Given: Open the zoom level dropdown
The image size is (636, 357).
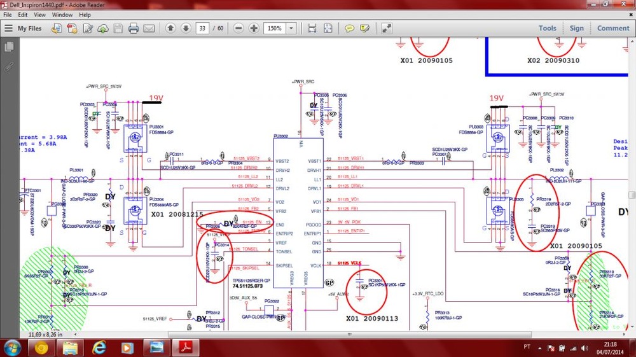Looking at the screenshot, I should click(291, 29).
